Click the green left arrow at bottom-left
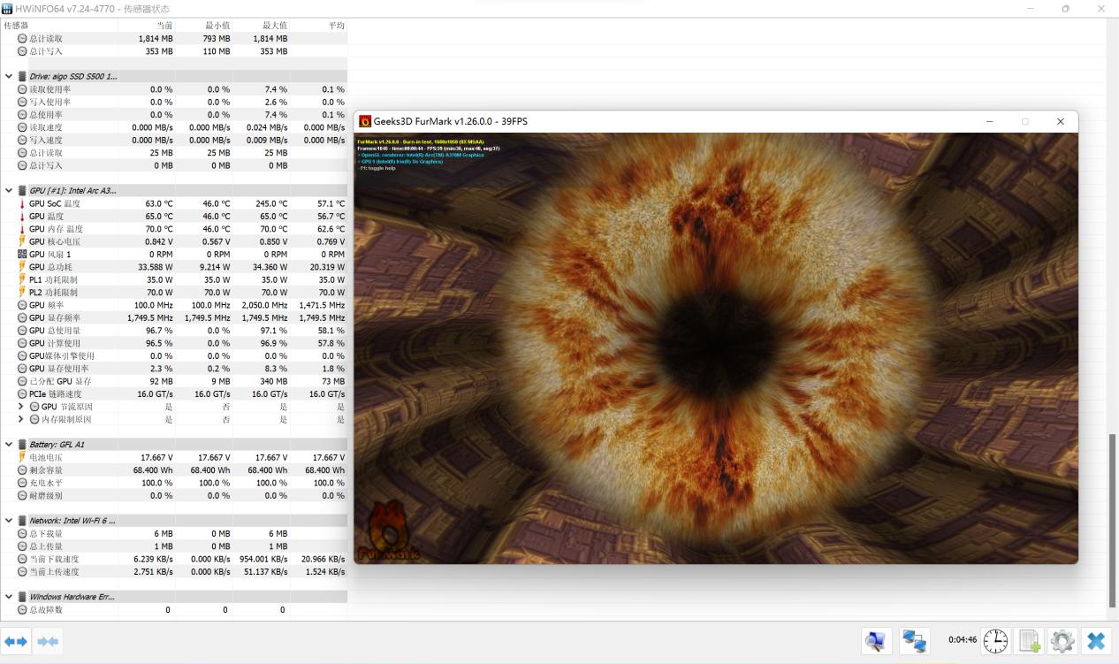 click(x=14, y=641)
